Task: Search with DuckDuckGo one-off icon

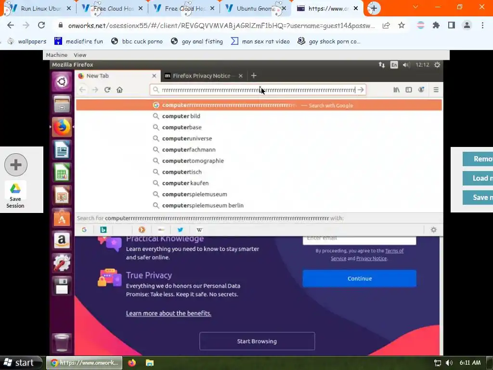Action: 142,230
